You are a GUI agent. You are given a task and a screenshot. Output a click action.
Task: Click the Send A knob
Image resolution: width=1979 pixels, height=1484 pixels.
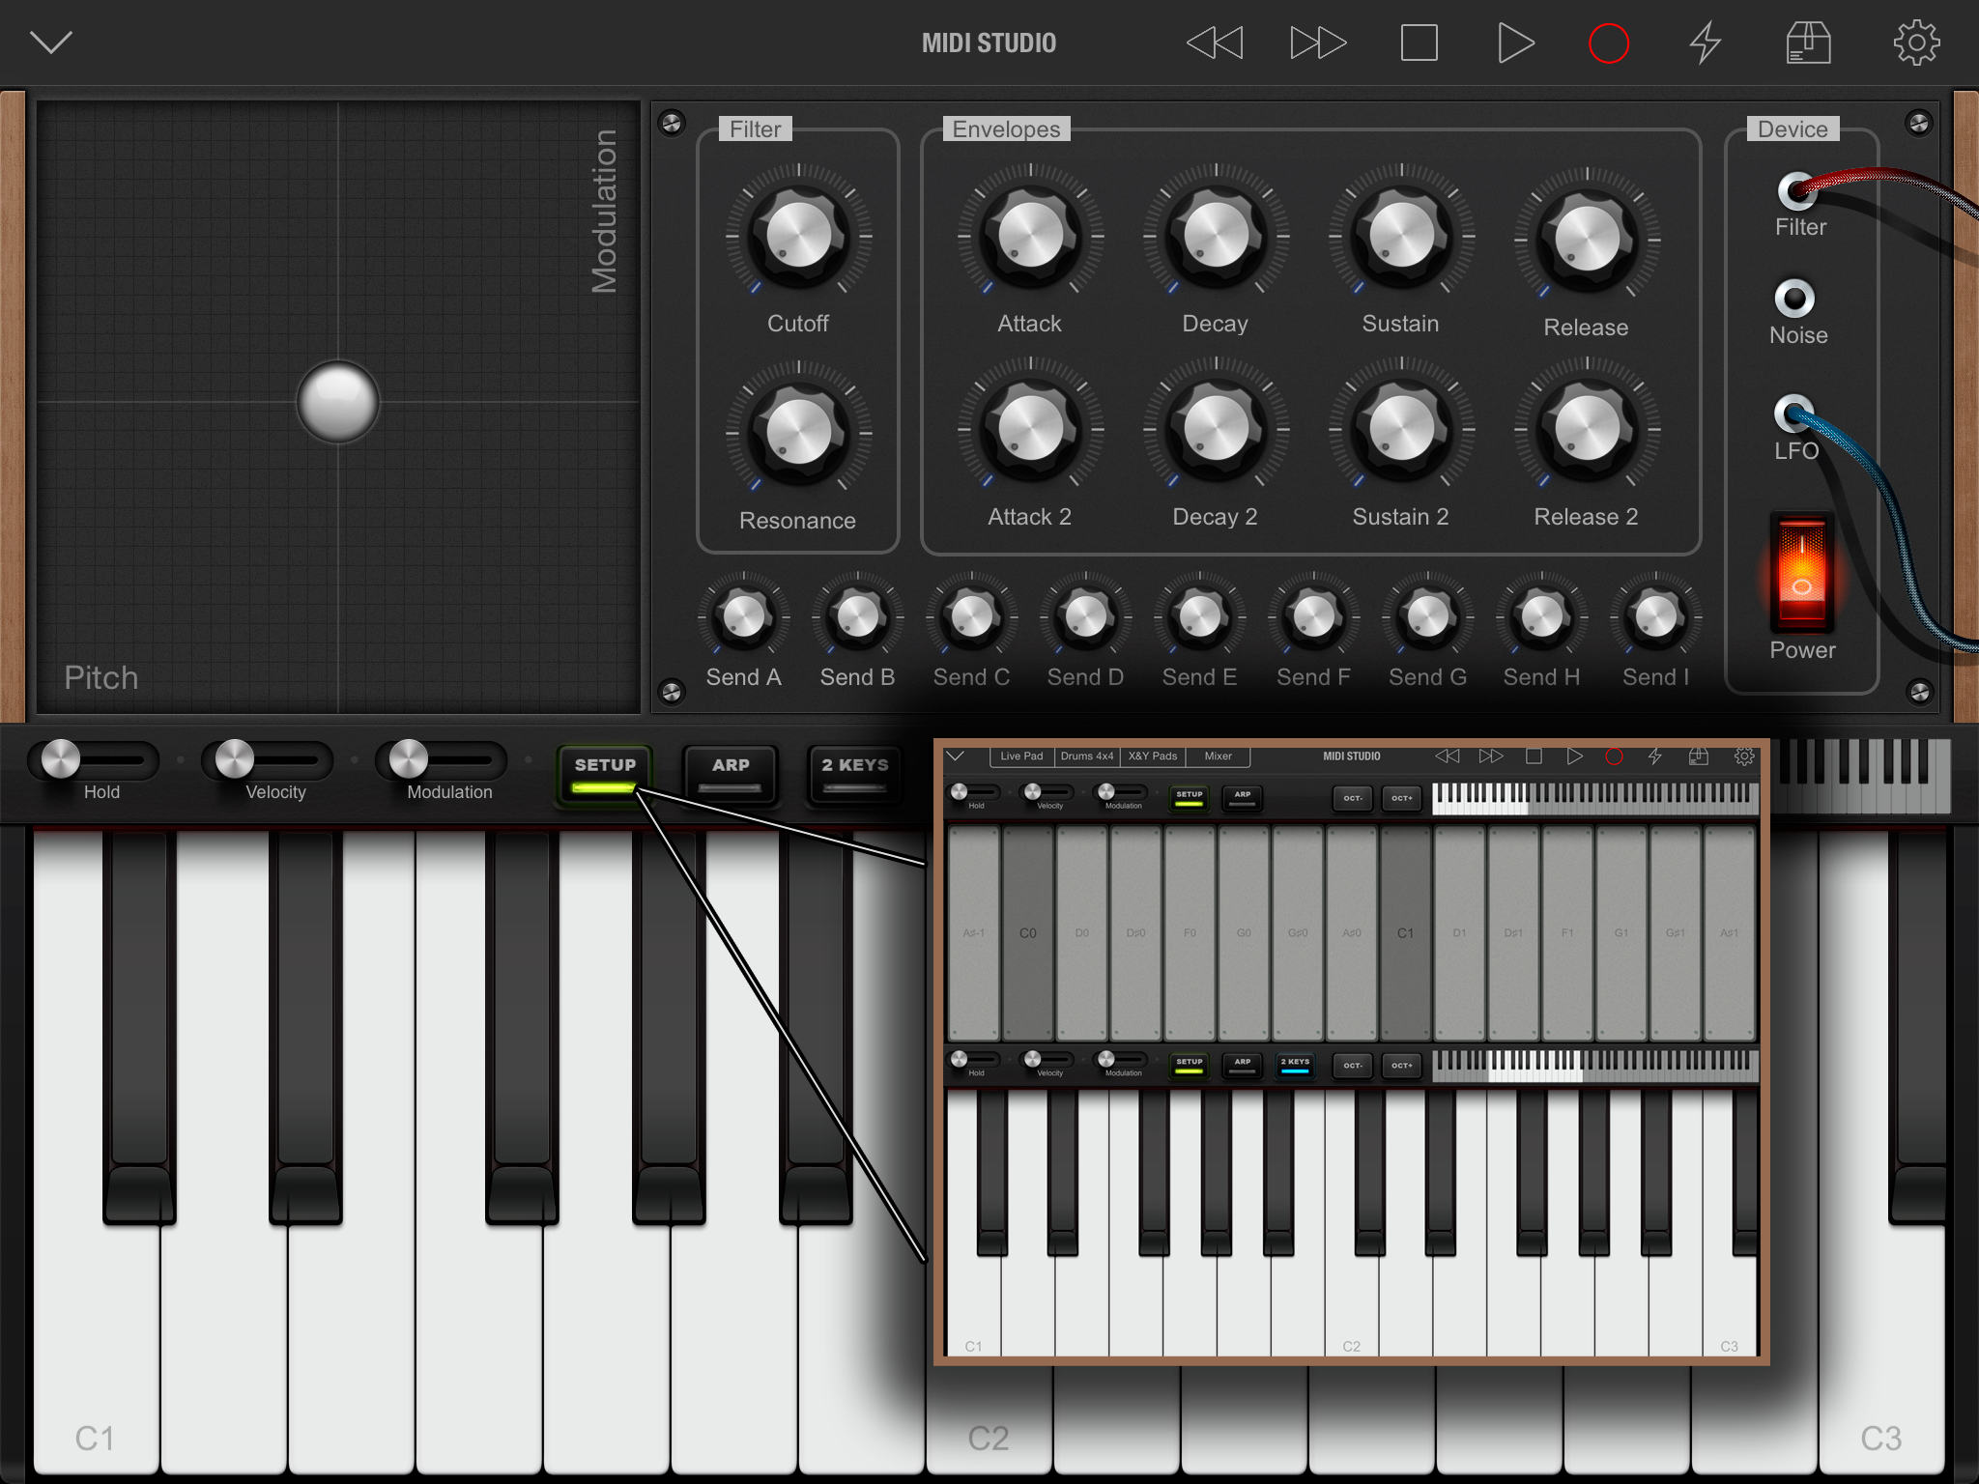tap(743, 616)
